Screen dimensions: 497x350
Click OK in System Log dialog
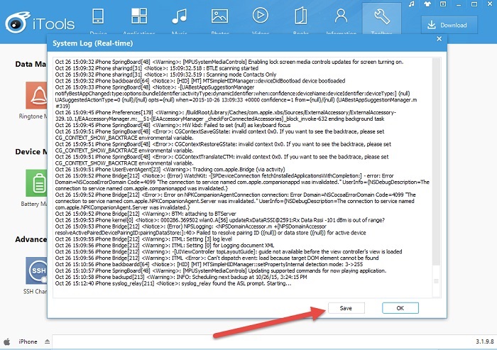[x=400, y=308]
